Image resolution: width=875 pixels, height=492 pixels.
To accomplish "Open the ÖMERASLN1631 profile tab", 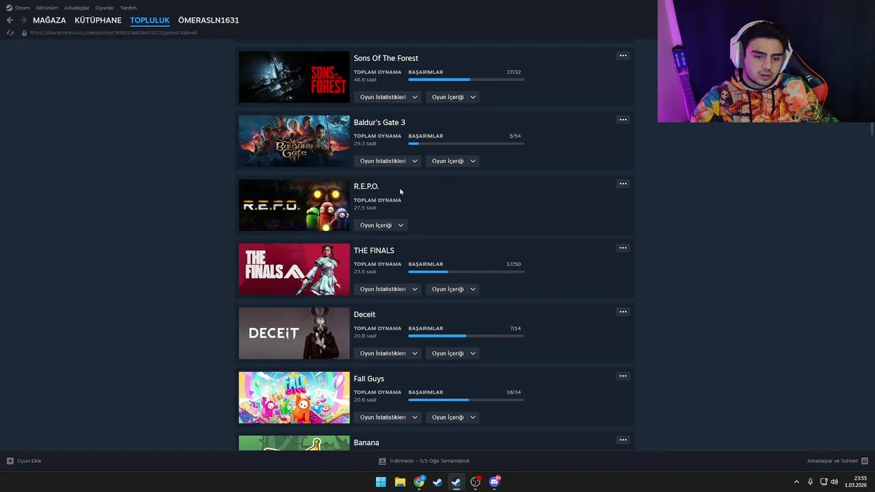I will coord(208,20).
